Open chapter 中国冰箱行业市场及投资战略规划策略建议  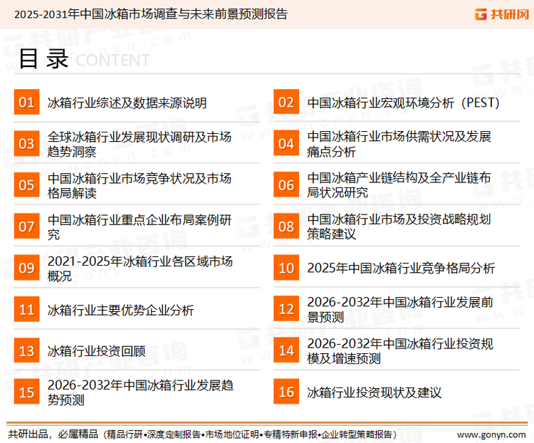coord(399,226)
